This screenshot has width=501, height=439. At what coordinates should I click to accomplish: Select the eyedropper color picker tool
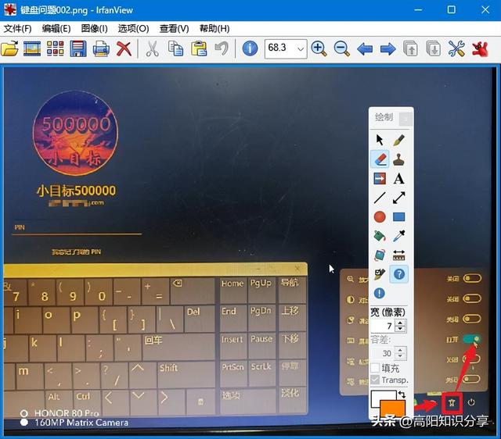click(x=398, y=236)
